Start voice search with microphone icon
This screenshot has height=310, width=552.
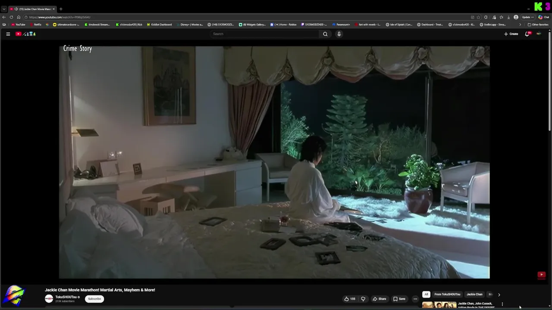pyautogui.click(x=339, y=34)
